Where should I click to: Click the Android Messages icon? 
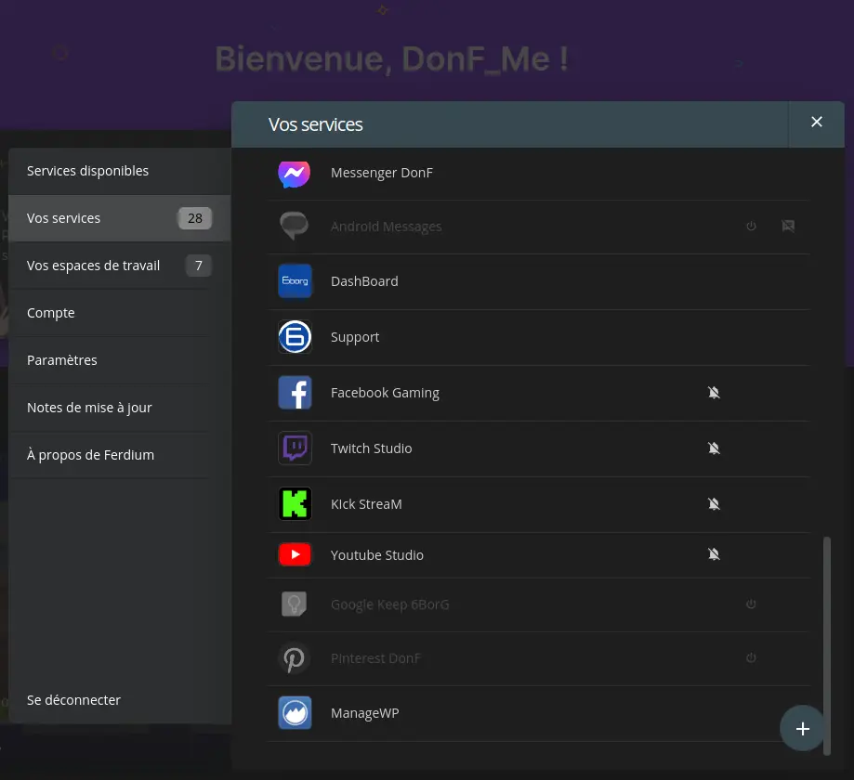tap(295, 226)
